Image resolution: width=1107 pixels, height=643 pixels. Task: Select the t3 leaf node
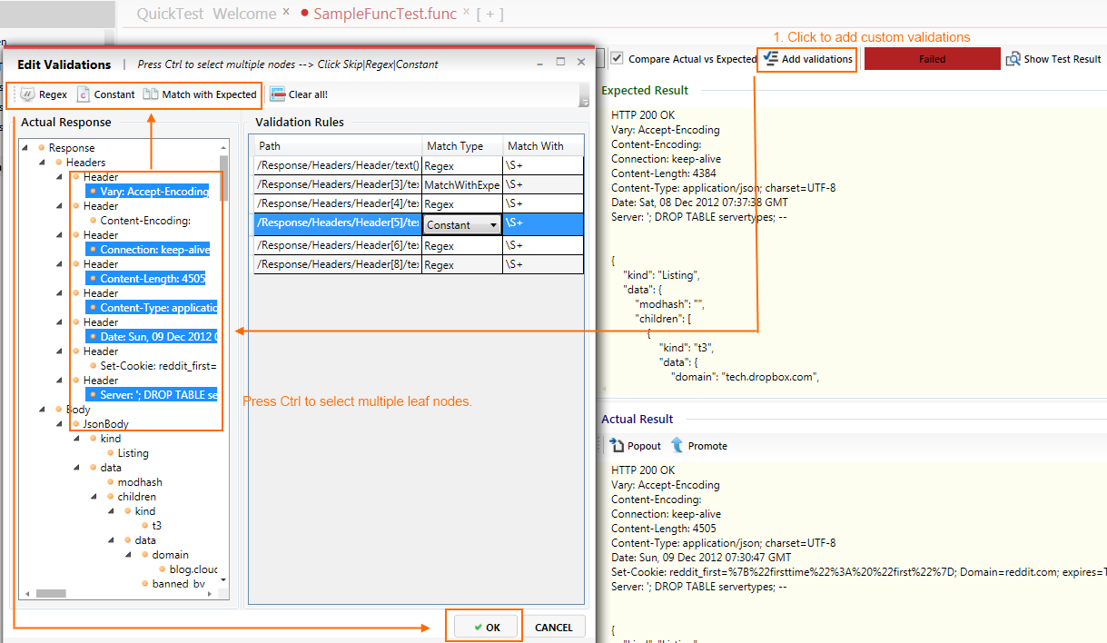point(157,526)
